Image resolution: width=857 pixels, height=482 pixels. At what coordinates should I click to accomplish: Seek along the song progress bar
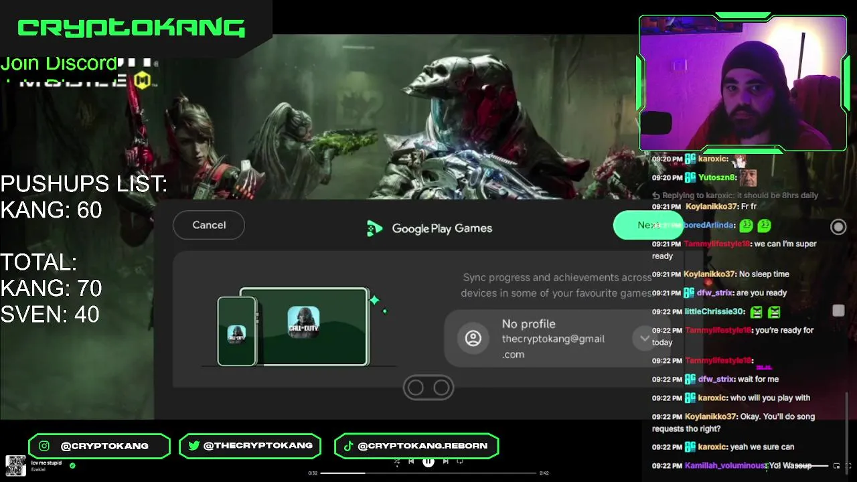click(x=428, y=473)
